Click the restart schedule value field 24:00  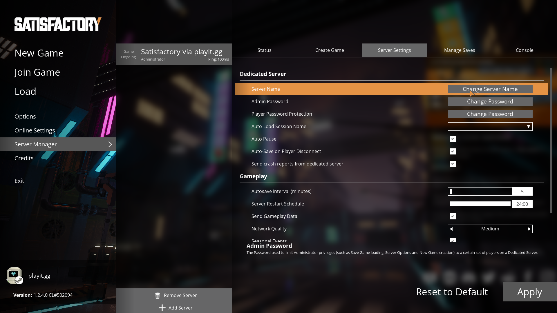coord(522,204)
